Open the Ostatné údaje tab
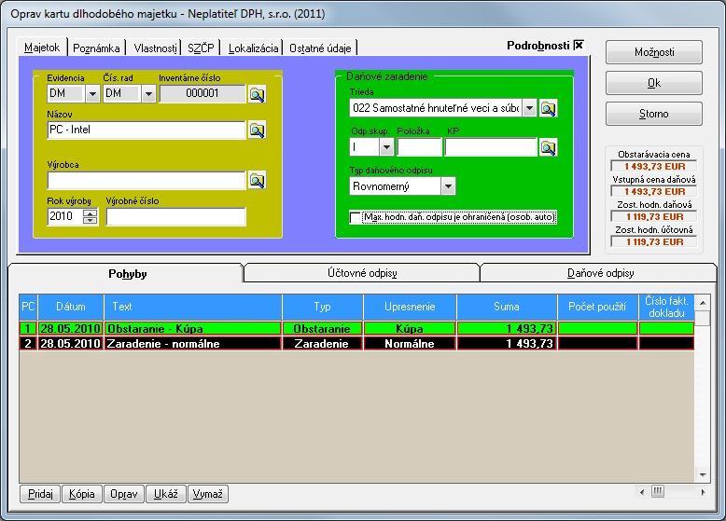 pyautogui.click(x=320, y=48)
